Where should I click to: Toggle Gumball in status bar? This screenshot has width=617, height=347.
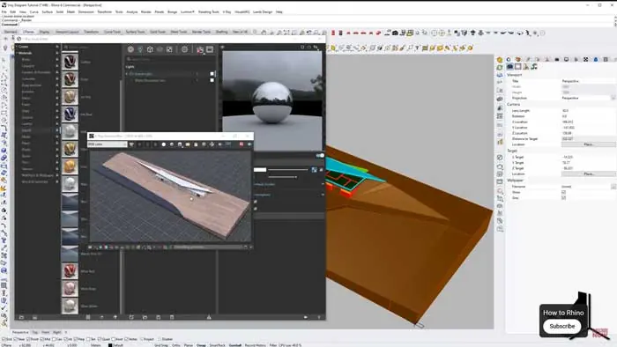click(x=235, y=345)
